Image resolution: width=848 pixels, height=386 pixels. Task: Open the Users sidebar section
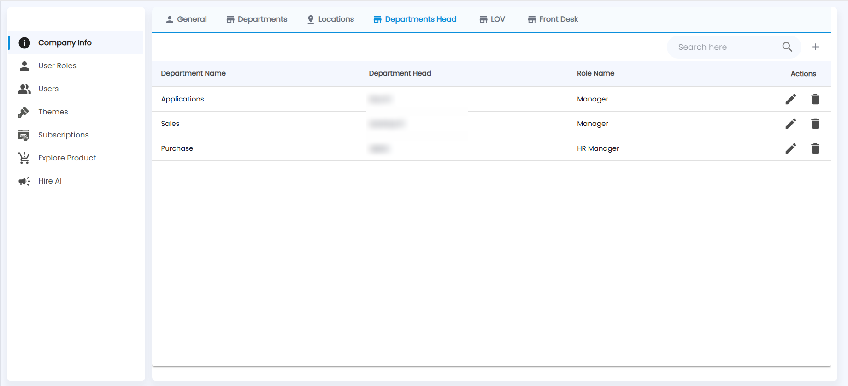click(76, 89)
